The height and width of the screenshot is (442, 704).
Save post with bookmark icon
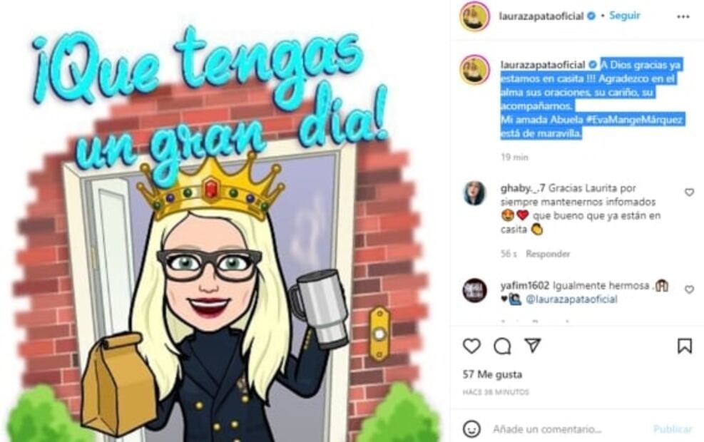[x=684, y=346]
